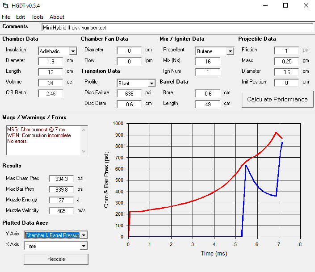Select the chamber Diameter input field

coord(50,61)
